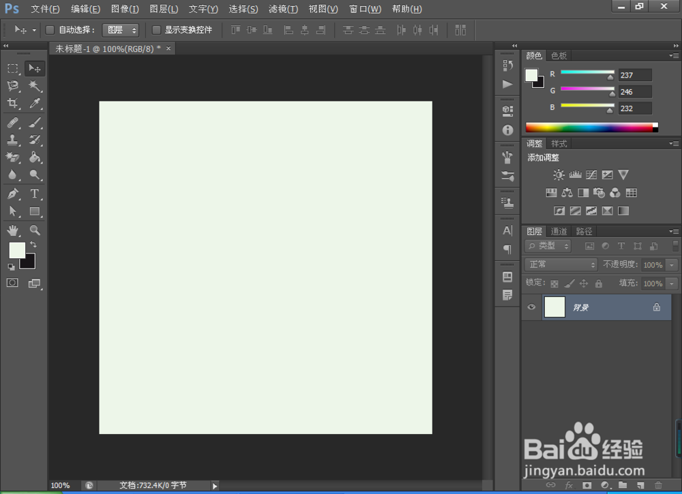The width and height of the screenshot is (682, 494).
Task: Toggle Quick Mask mode
Action: [12, 283]
